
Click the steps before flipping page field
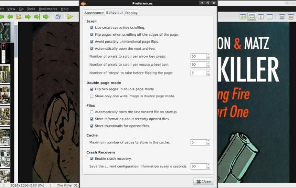tap(198, 73)
